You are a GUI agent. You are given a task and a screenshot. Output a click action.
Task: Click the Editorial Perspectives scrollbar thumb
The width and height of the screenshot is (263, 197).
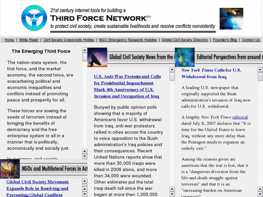tap(260, 77)
